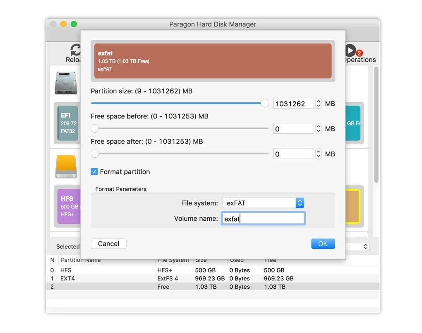
Task: Select the yellow external drive icon
Action: click(x=66, y=166)
